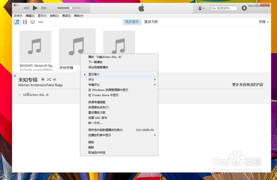Expand the 在播放列表中显示 submenu

pos(119,135)
